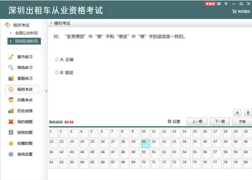Open 系统设置 in the sidebar
Viewport: 252px width, 180px height.
(x=24, y=154)
